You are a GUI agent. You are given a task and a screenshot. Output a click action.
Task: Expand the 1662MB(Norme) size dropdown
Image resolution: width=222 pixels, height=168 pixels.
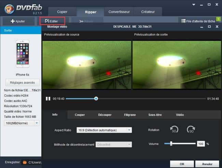(x=37, y=123)
